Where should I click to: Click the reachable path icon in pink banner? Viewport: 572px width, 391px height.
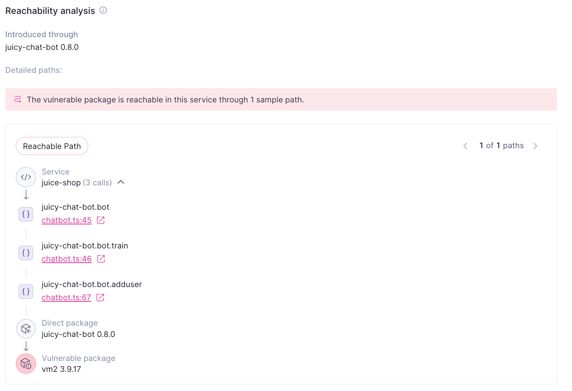pos(18,99)
